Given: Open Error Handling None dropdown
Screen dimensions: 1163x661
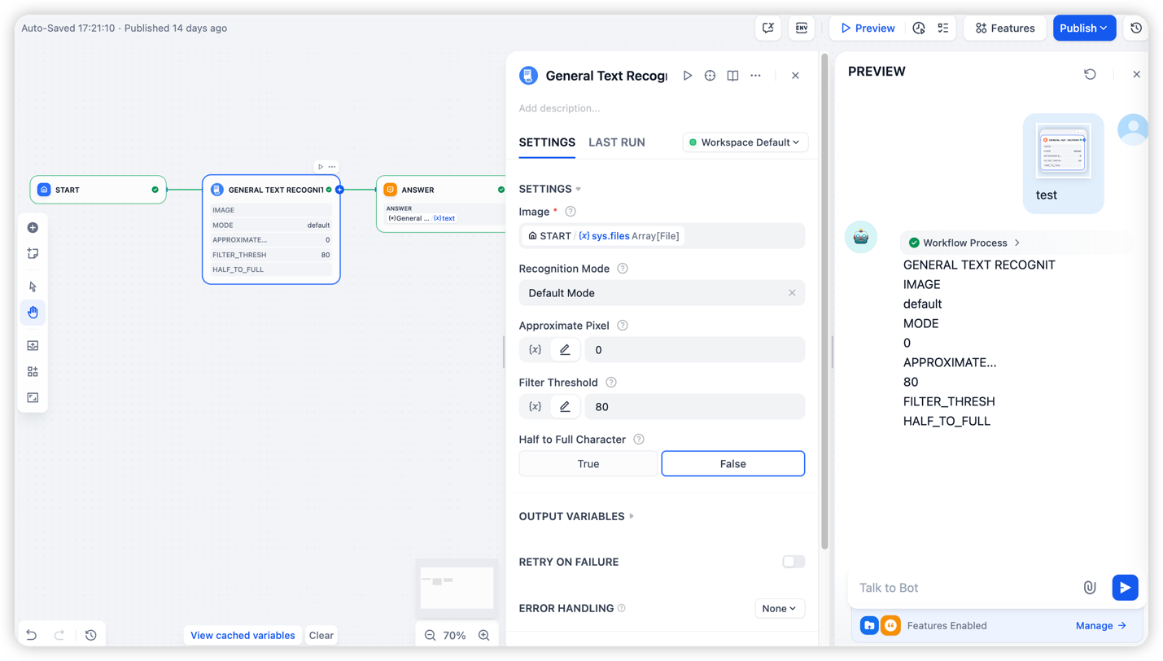Looking at the screenshot, I should pyautogui.click(x=779, y=608).
